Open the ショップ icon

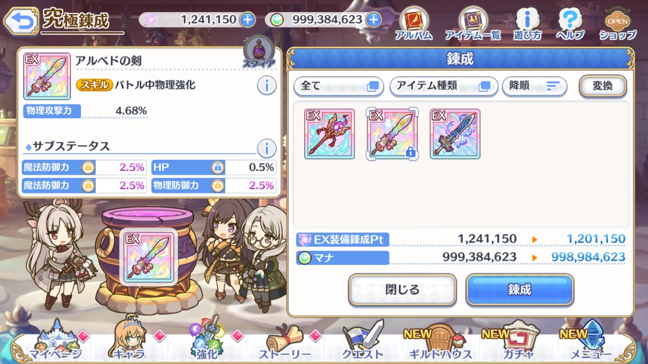[617, 23]
